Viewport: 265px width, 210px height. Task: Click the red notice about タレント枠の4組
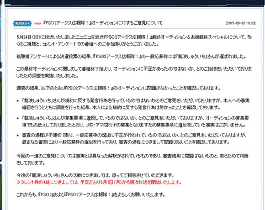99,182
